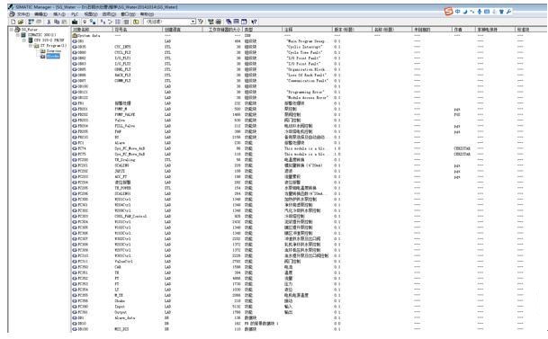This screenshot has height=339, width=548.
Task: Click the New project toolbar icon
Action: pos(13,22)
